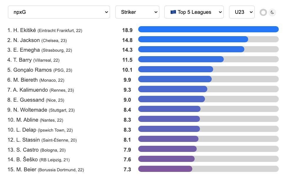Click the light mode circle icon
Image resolution: width=287 pixels, height=186 pixels.
pos(263,12)
